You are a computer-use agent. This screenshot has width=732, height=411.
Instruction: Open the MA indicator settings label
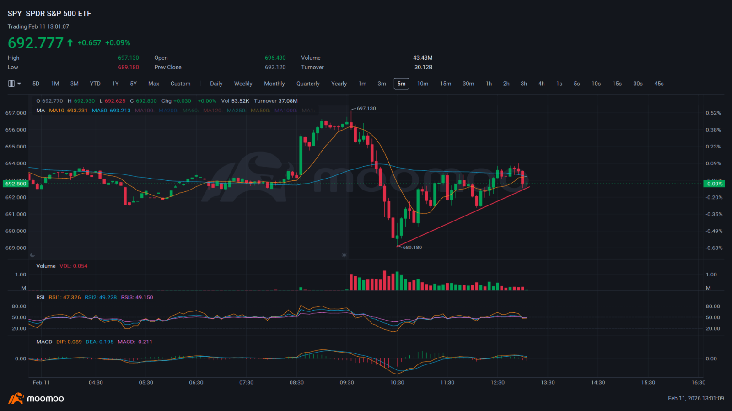point(41,111)
